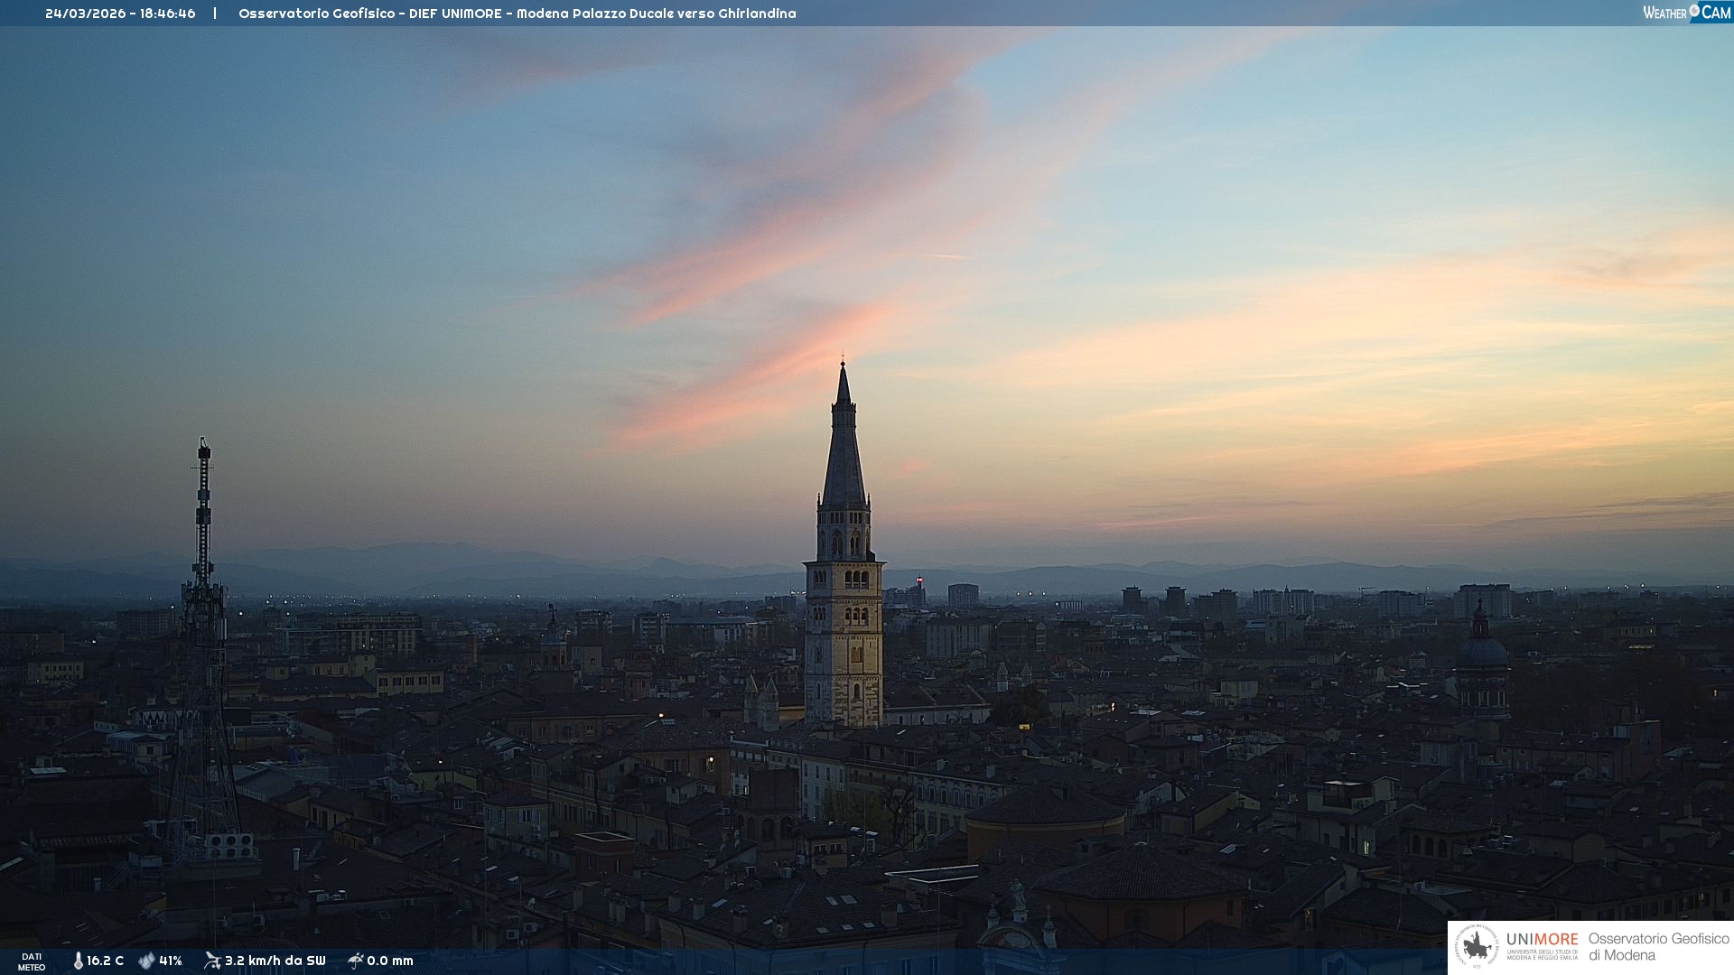Screen dimensions: 1734x975
Task: Click the DATI METEO label
Action: click(x=32, y=961)
